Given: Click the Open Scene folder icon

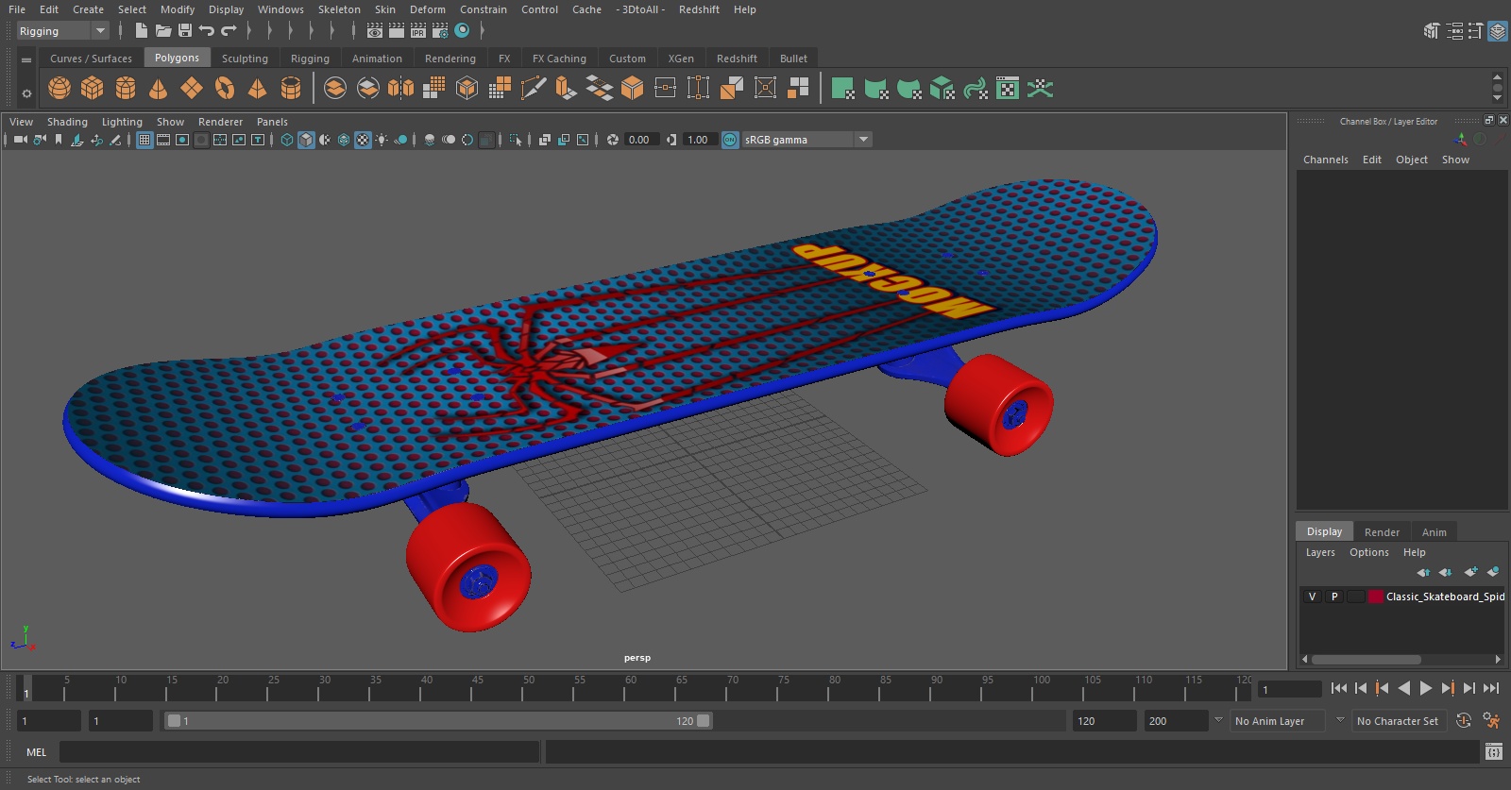Looking at the screenshot, I should 163,31.
